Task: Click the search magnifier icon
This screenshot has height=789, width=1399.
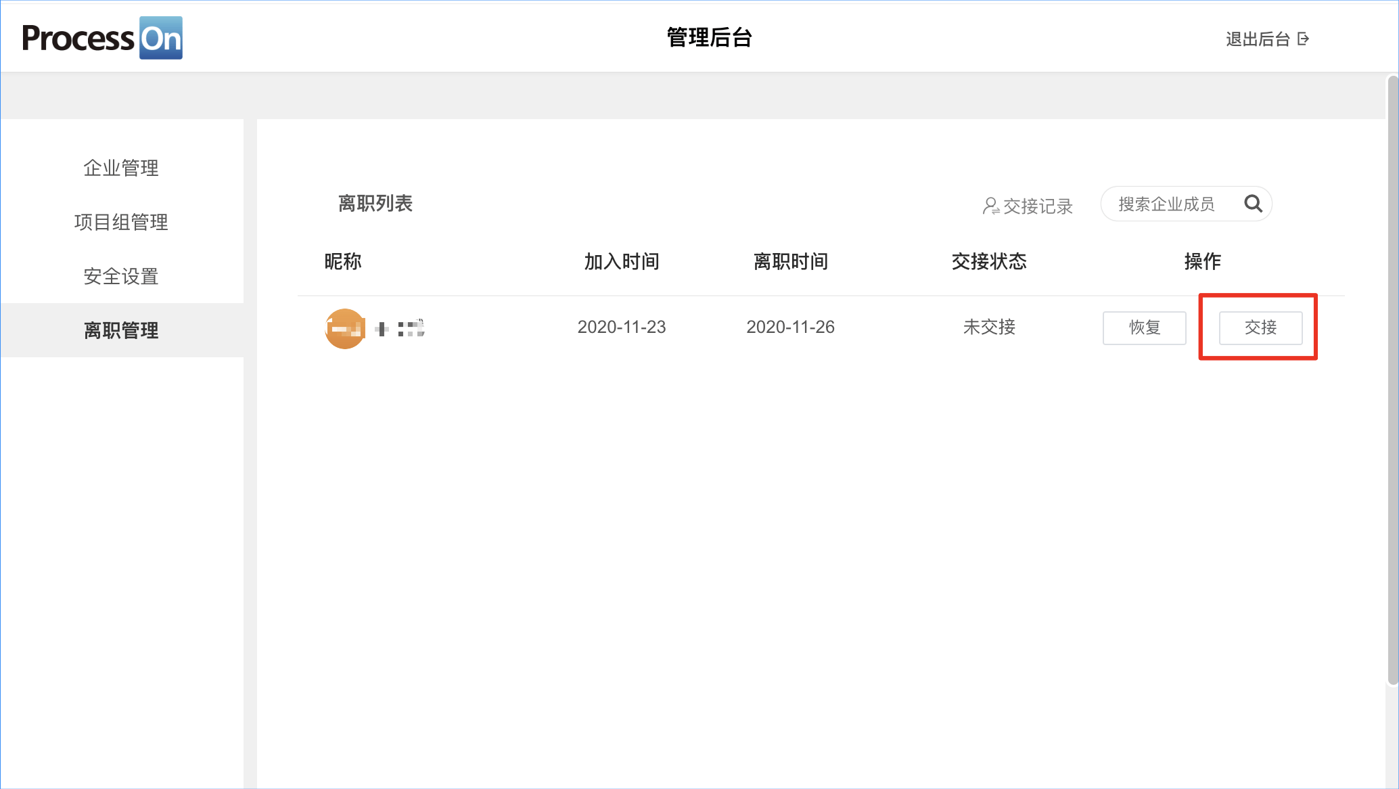Action: (x=1253, y=204)
